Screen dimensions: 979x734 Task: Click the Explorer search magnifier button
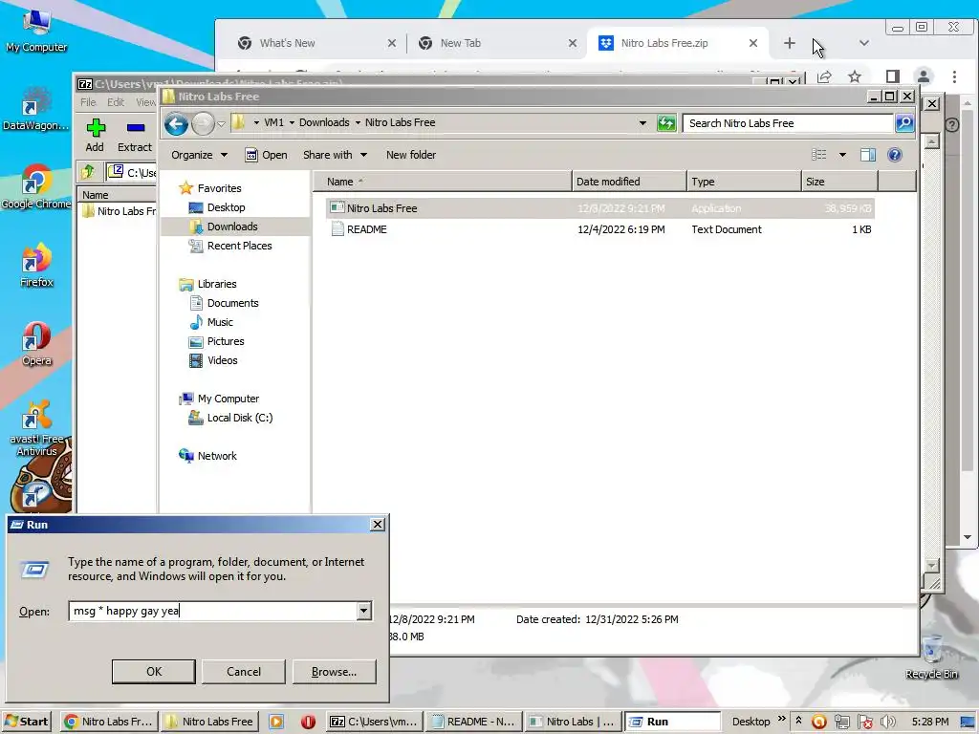point(904,123)
